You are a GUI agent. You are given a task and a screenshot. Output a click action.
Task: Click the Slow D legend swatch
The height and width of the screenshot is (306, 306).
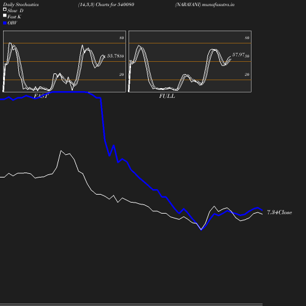(5, 9)
